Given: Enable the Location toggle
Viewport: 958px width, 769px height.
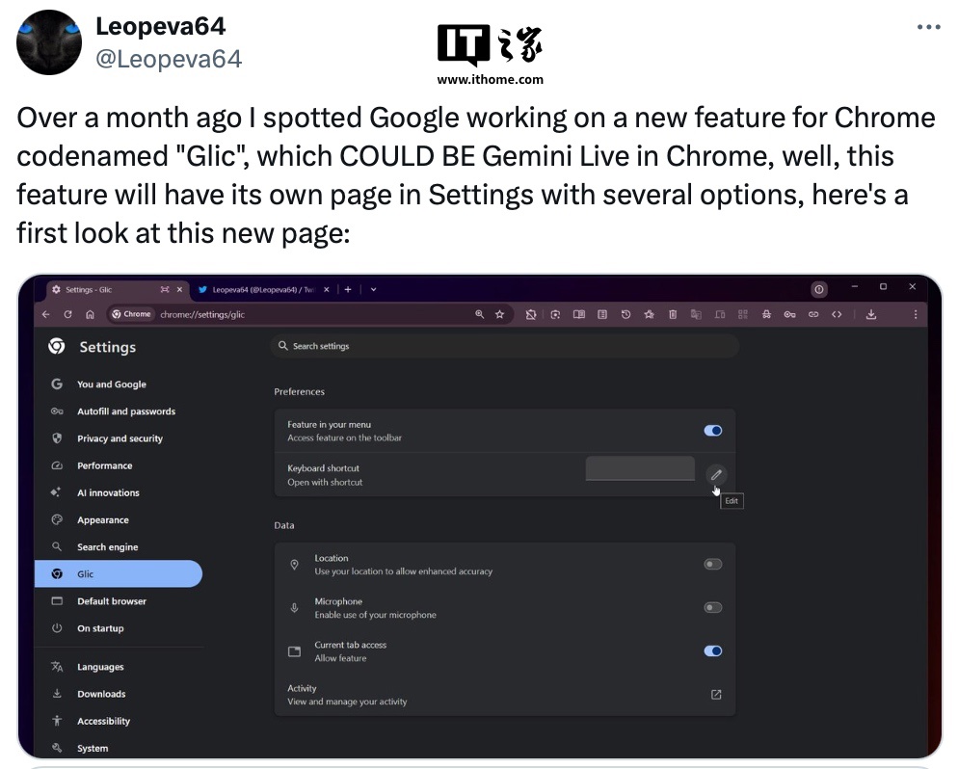Looking at the screenshot, I should tap(713, 564).
